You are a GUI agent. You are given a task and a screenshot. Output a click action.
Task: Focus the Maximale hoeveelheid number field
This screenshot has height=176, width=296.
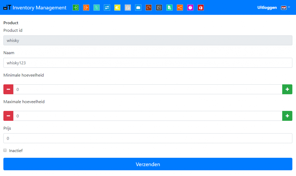(148, 116)
